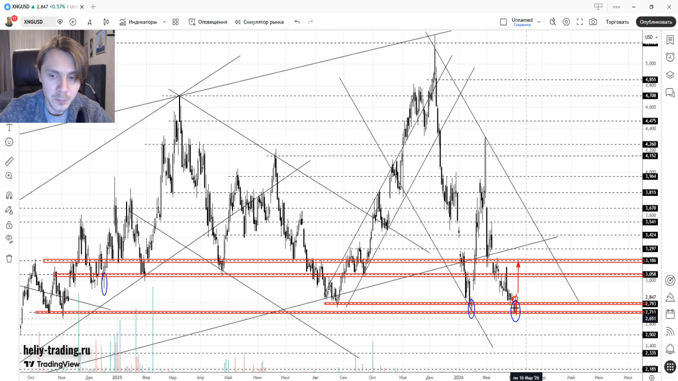The image size is (678, 381).
Task: Toggle the lock all drawings tool
Action: coord(9,224)
